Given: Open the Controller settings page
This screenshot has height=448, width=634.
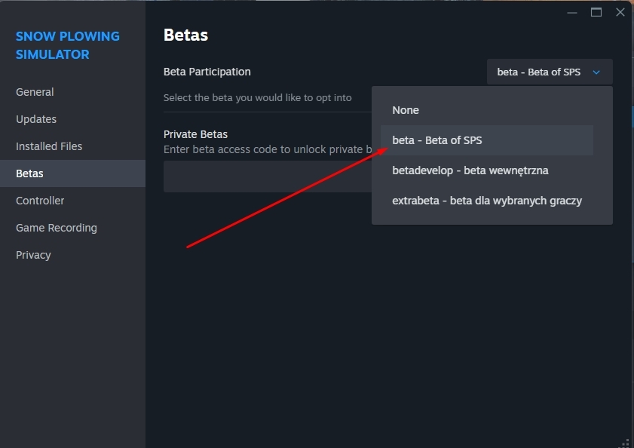Looking at the screenshot, I should pyautogui.click(x=40, y=201).
